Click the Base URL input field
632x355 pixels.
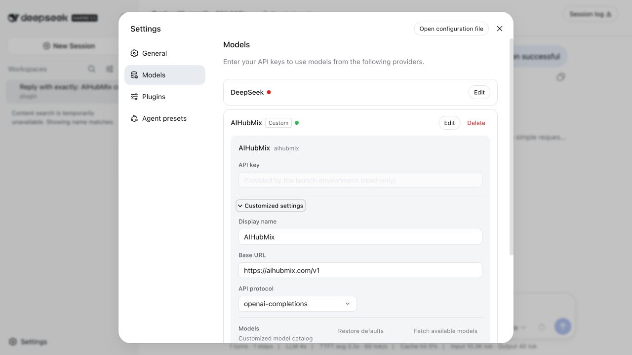[360, 270]
